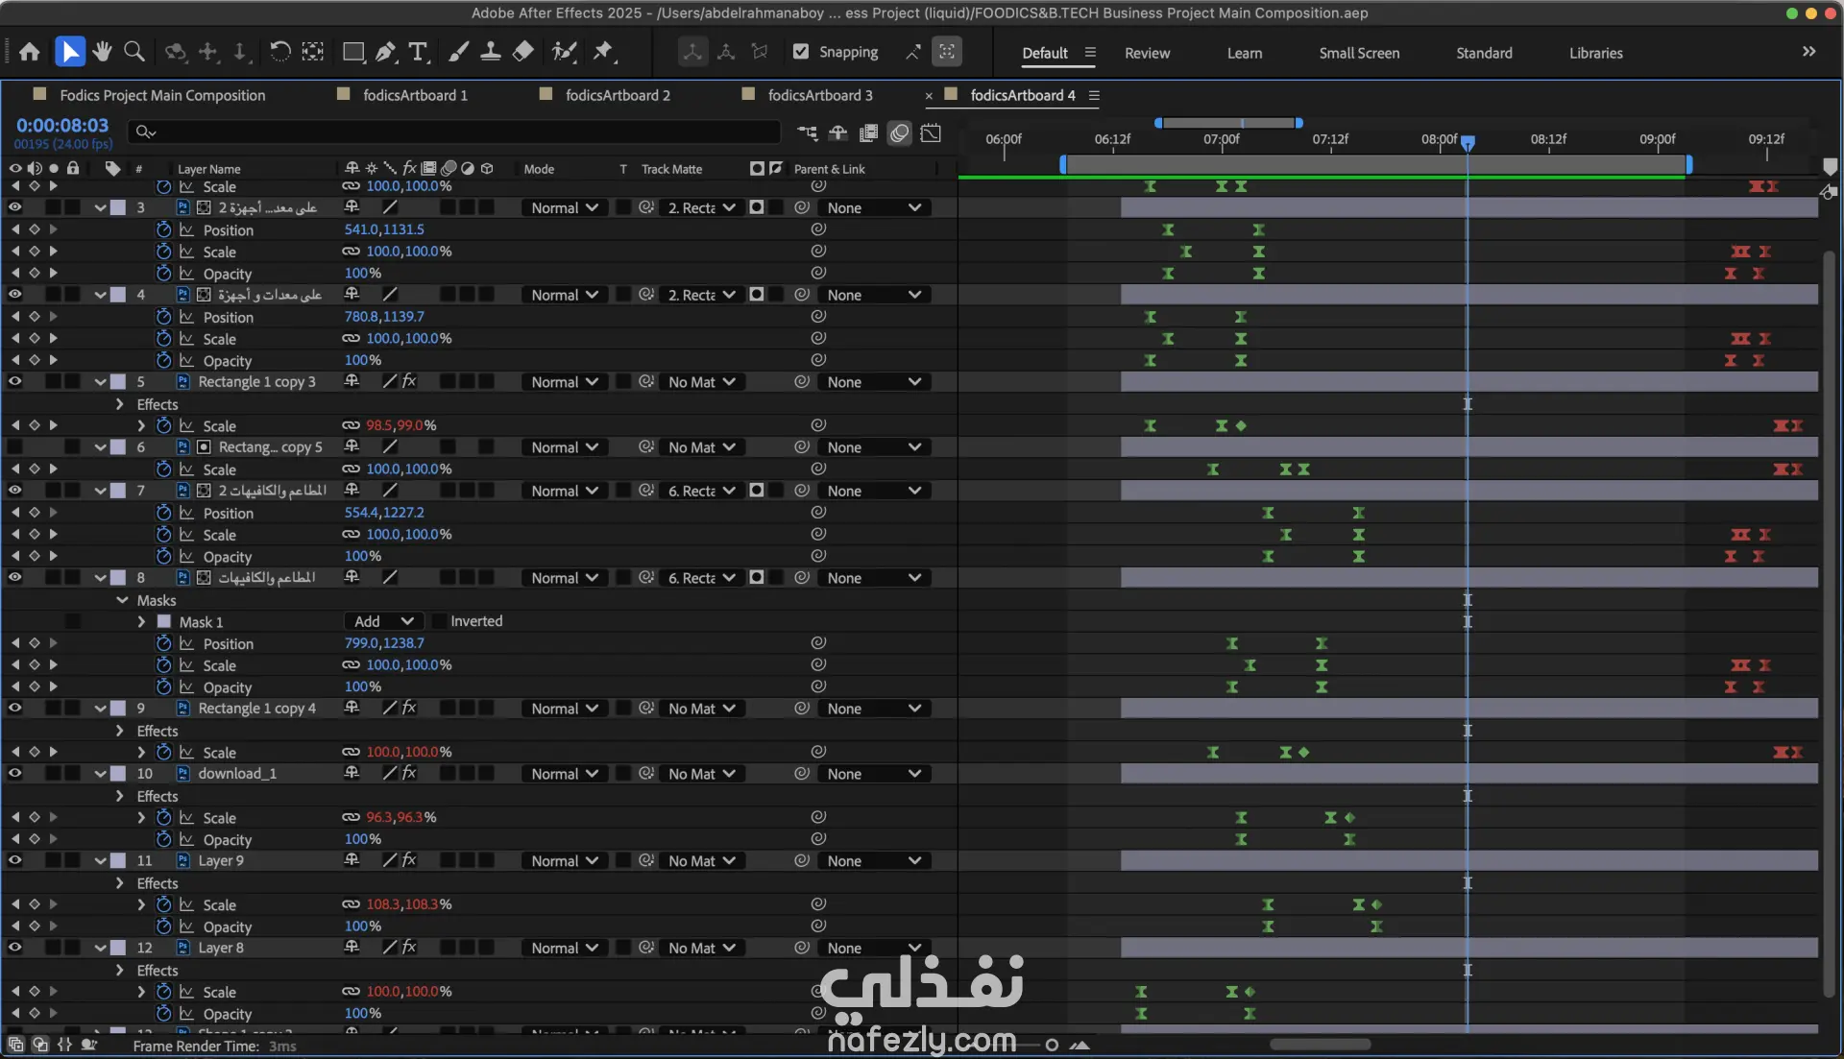Select the Zoom magnifier tool
This screenshot has height=1059, width=1844.
coord(134,52)
